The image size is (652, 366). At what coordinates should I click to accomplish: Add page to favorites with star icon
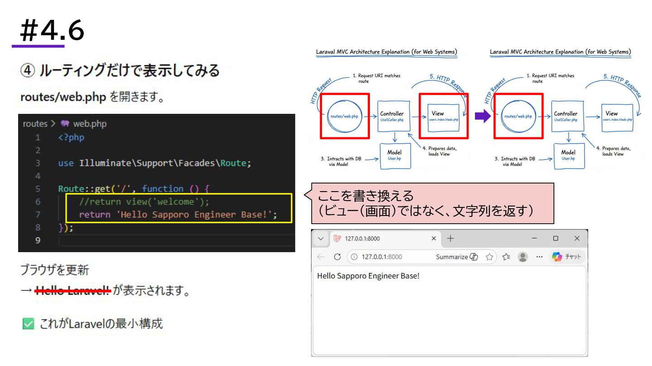tap(489, 257)
